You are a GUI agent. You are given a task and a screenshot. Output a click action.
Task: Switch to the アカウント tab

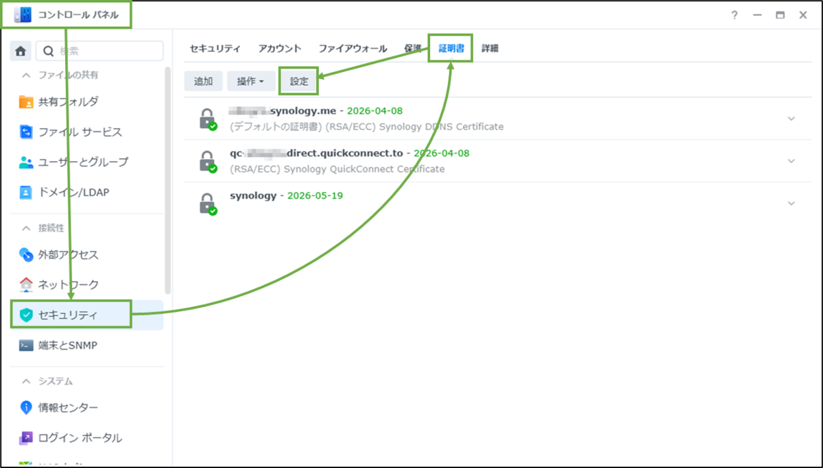pos(280,49)
